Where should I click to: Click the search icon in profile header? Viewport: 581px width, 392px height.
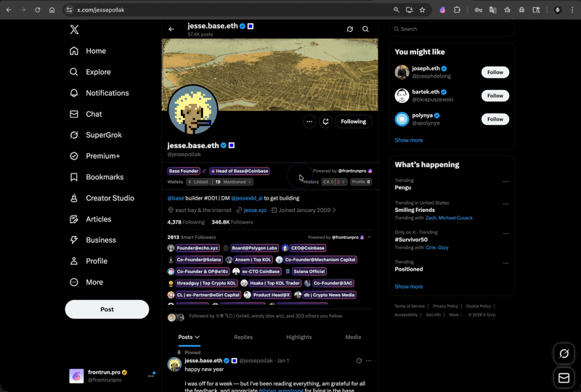[365, 29]
